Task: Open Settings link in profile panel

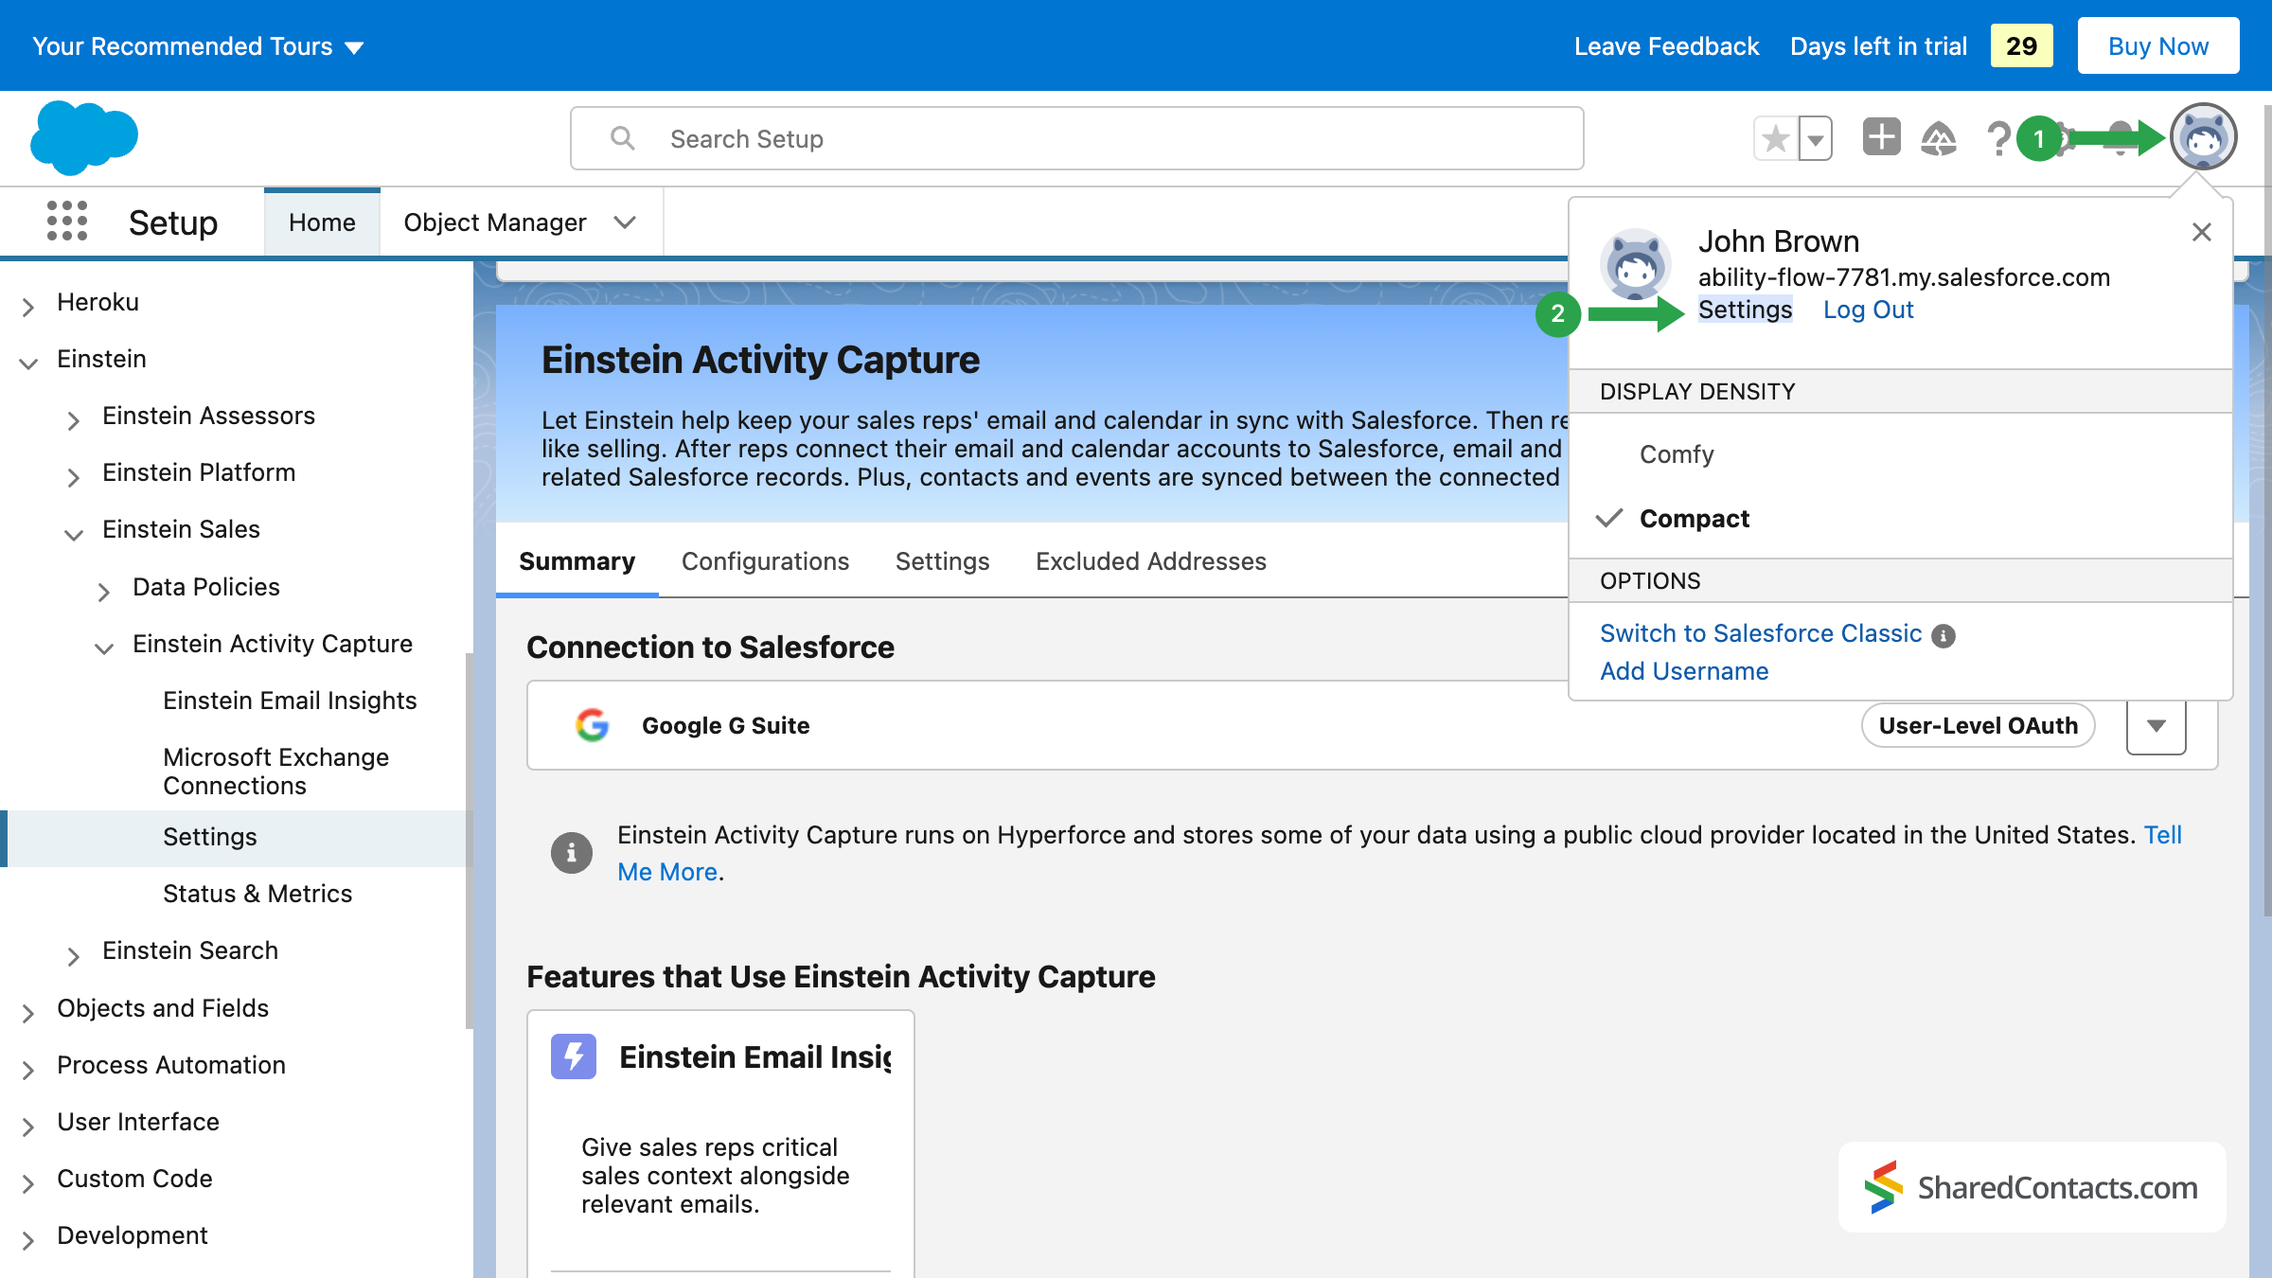Action: click(x=1745, y=310)
